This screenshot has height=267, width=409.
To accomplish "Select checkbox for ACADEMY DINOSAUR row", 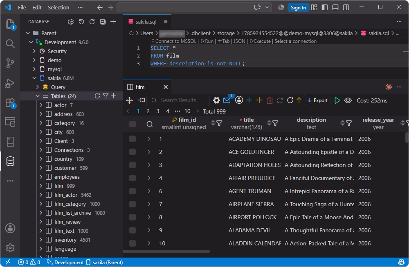I will pyautogui.click(x=133, y=139).
